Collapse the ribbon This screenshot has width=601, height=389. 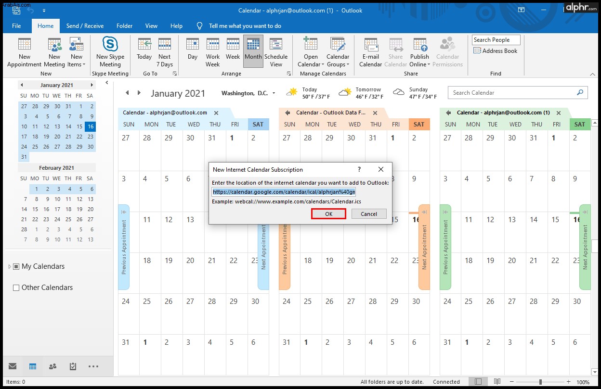pos(592,74)
